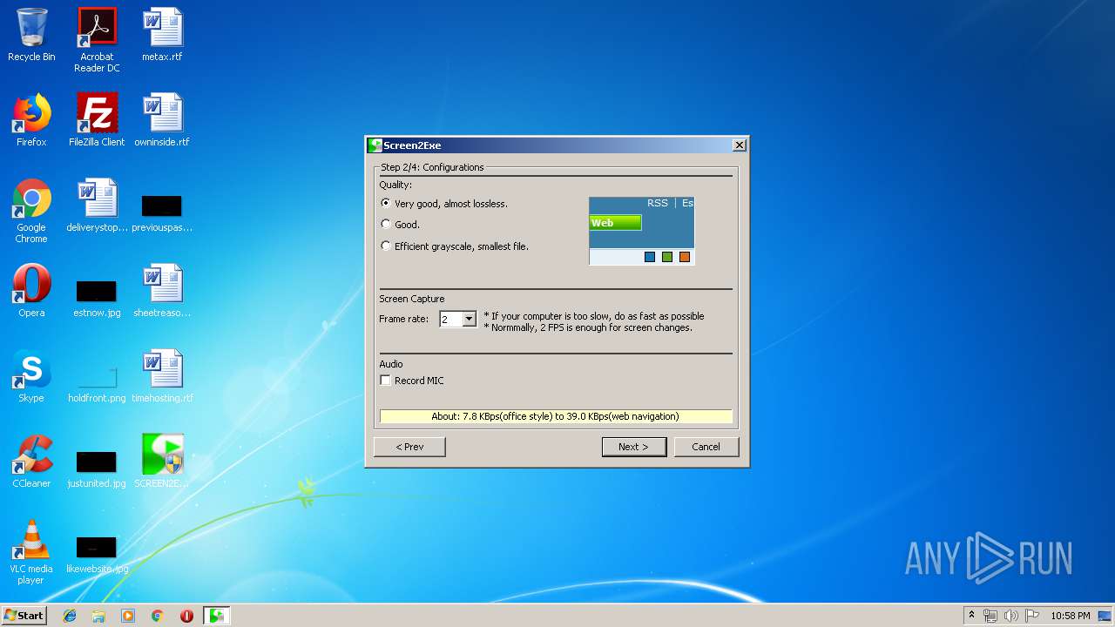Open the Skype desktop shortcut
The width and height of the screenshot is (1115, 627).
click(31, 376)
